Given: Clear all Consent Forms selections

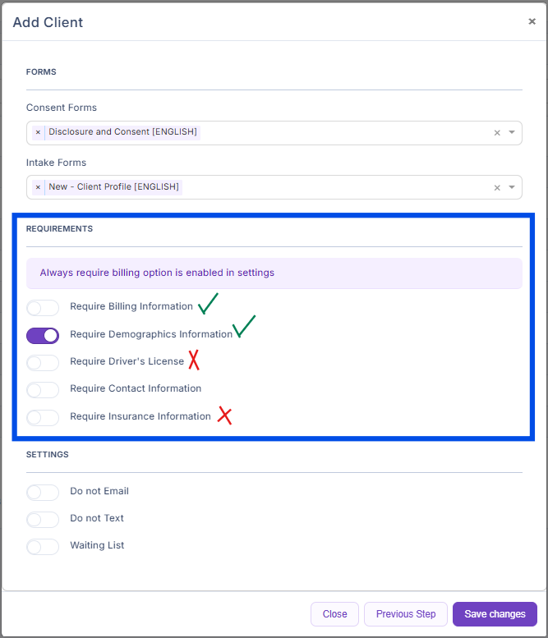Looking at the screenshot, I should (496, 133).
